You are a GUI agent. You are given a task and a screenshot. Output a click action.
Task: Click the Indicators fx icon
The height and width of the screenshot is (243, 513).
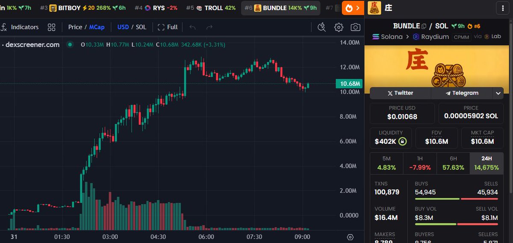pyautogui.click(x=4, y=27)
